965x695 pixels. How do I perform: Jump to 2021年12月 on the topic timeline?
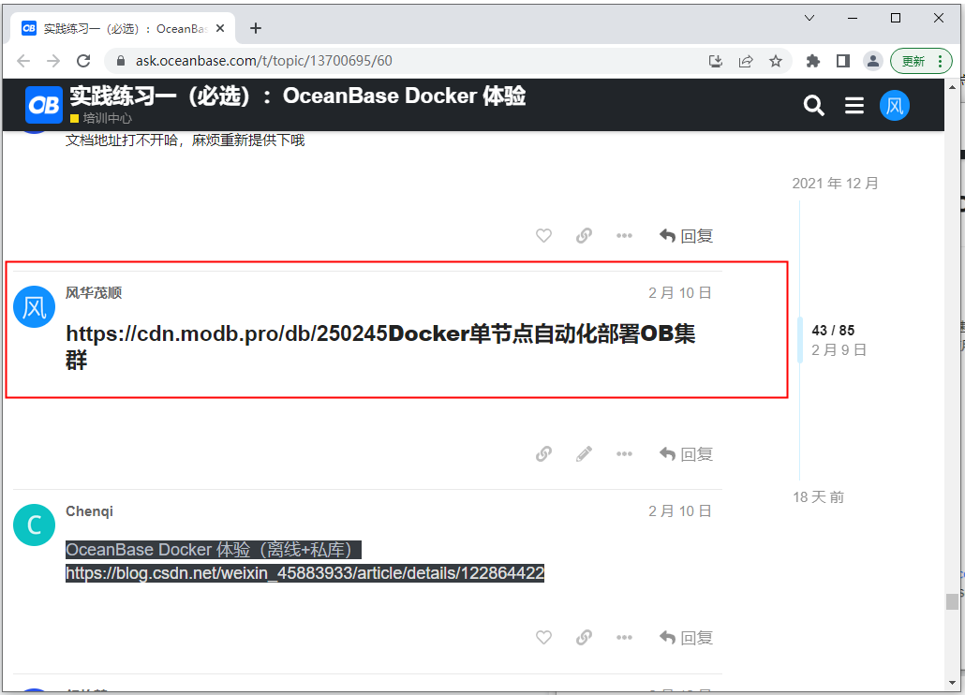click(835, 184)
